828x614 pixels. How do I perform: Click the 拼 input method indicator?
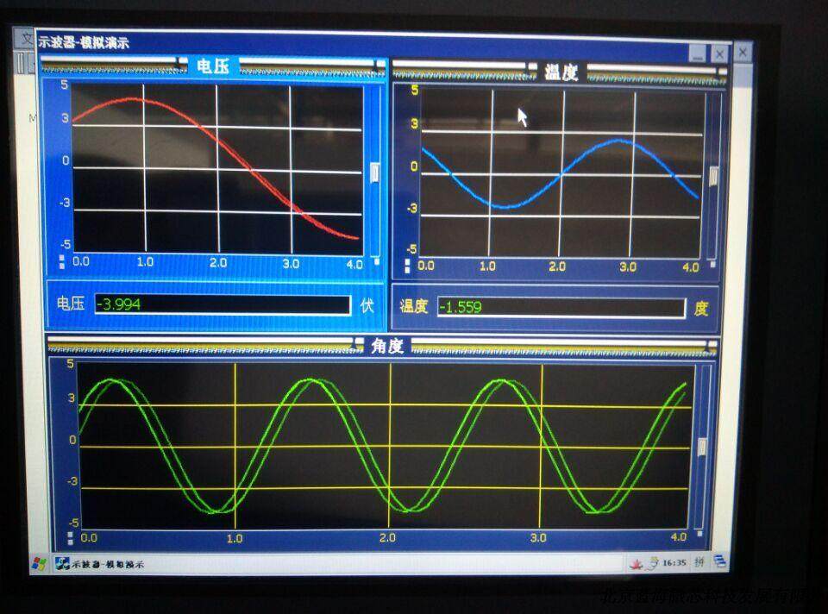click(699, 563)
